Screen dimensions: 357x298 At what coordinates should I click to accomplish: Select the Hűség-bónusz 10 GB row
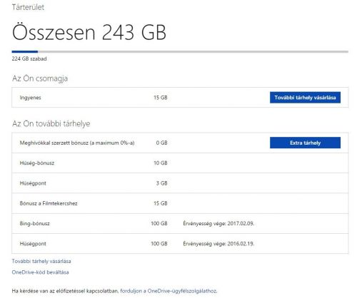click(180, 163)
